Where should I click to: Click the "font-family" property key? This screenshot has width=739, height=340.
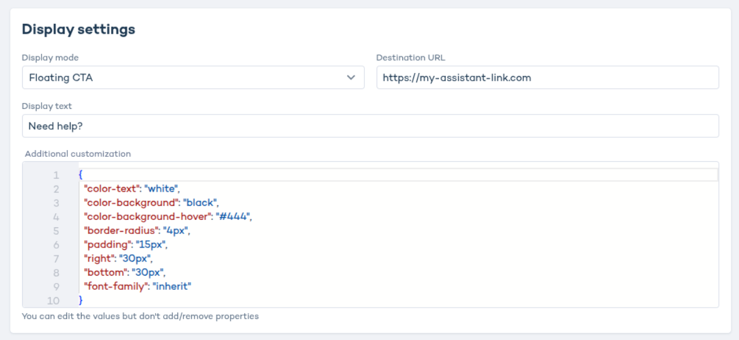coord(114,286)
